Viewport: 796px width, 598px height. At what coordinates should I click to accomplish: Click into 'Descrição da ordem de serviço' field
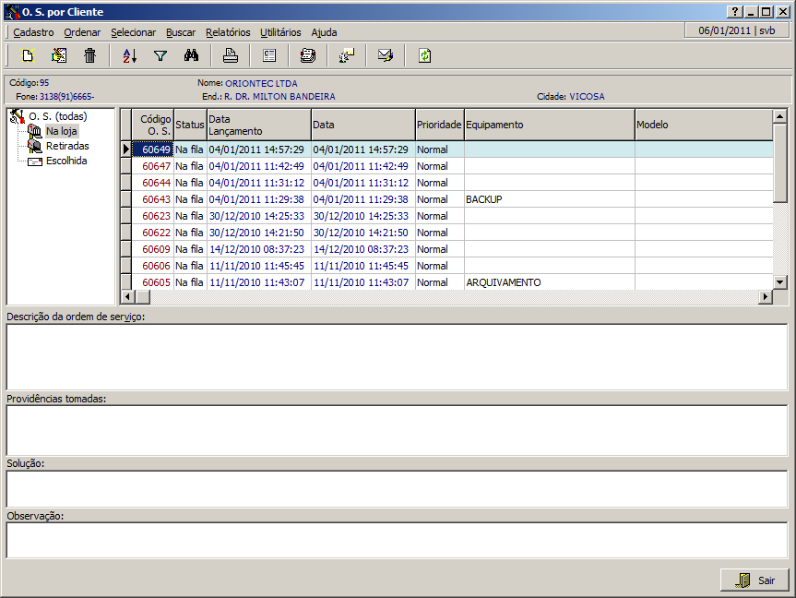pos(397,357)
